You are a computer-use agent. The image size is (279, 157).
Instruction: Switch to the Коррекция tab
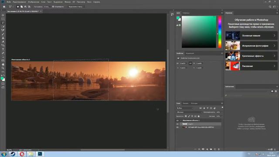click(190, 53)
